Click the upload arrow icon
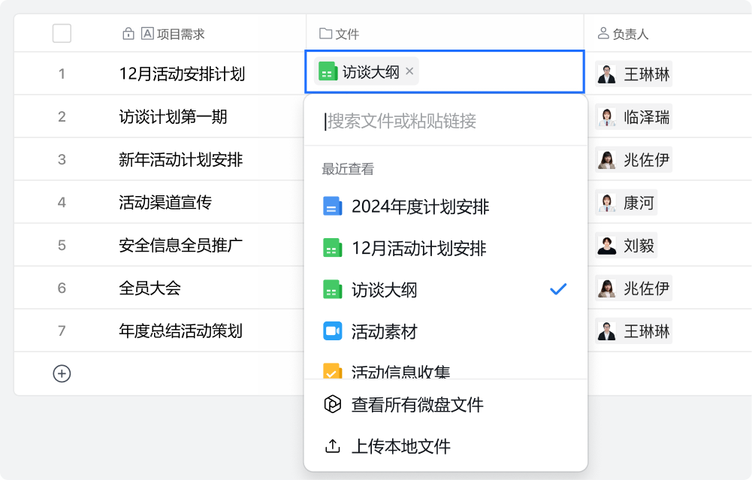 (332, 446)
